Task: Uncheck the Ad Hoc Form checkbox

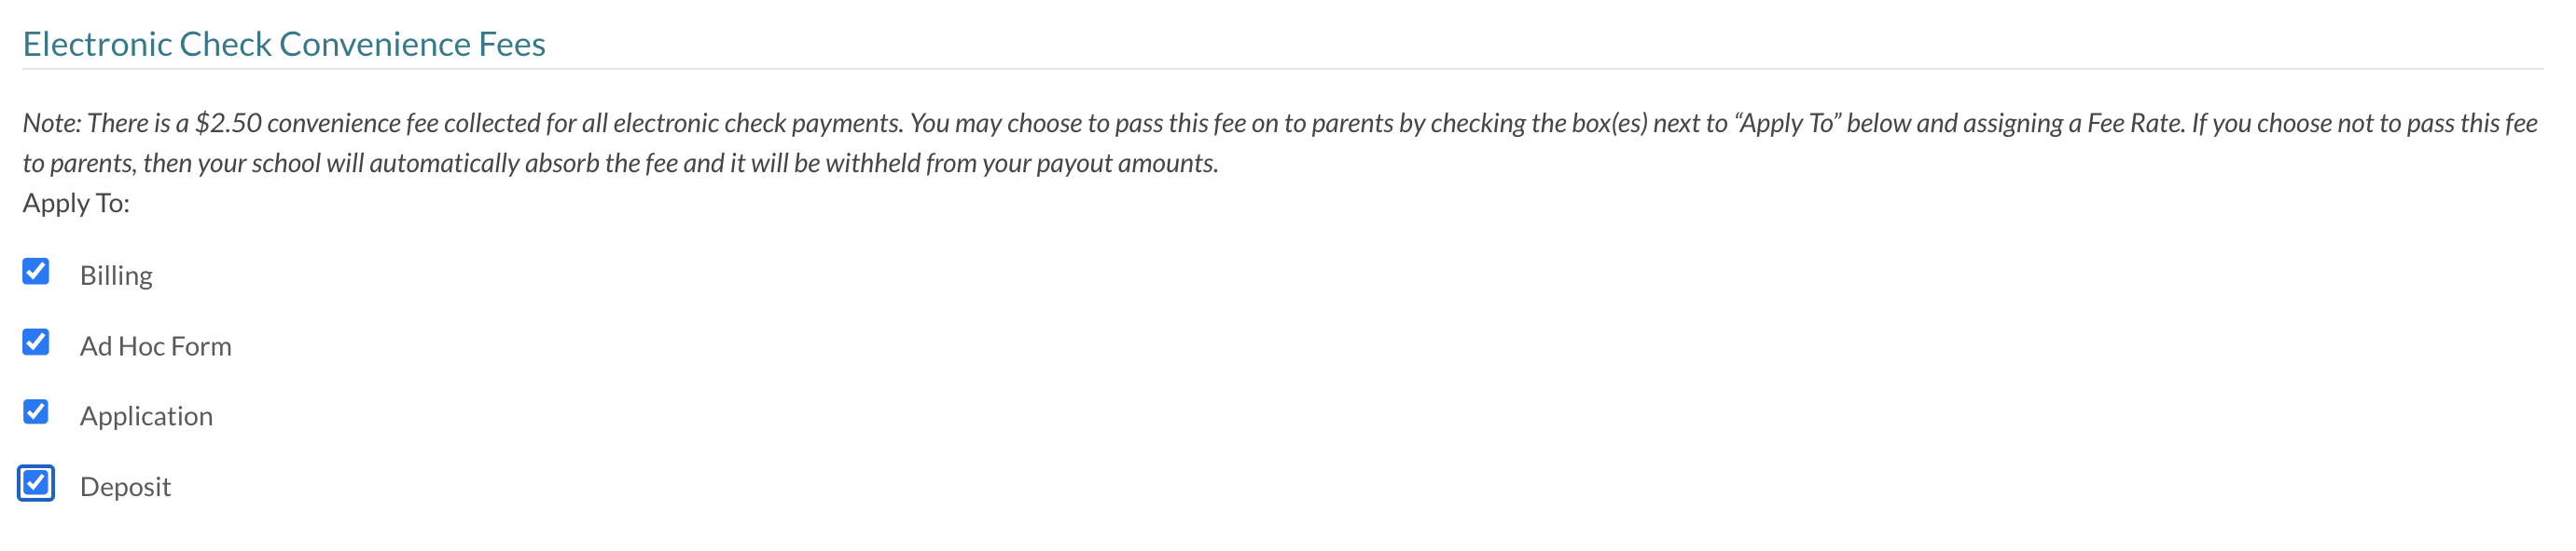Action: (x=36, y=343)
